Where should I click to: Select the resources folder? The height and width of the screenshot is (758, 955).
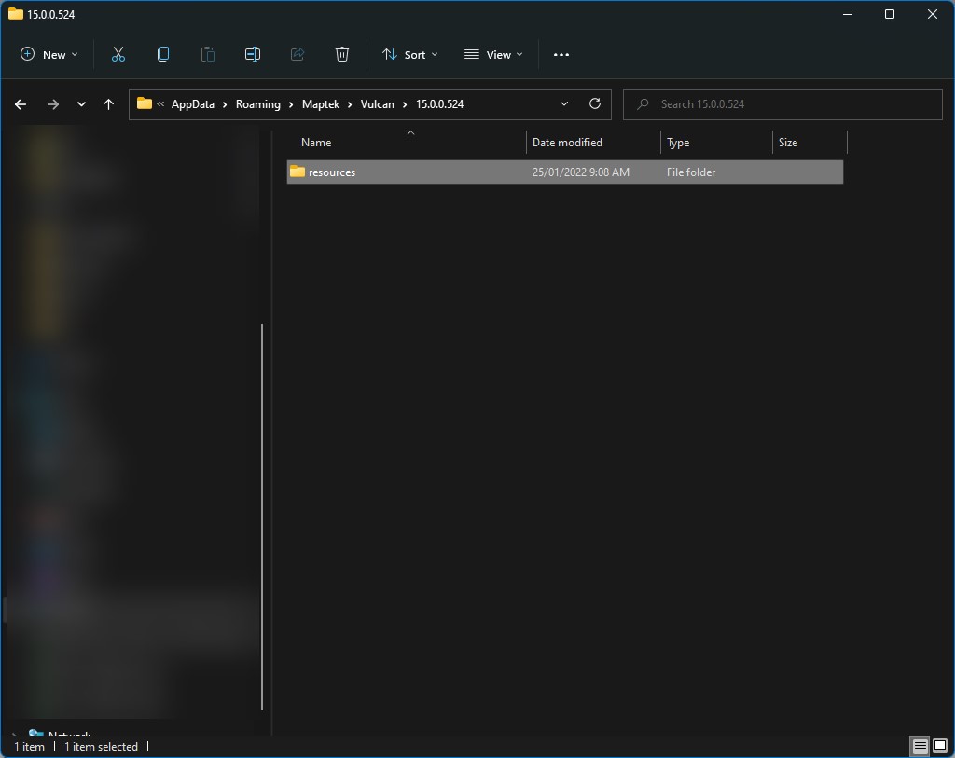(332, 172)
